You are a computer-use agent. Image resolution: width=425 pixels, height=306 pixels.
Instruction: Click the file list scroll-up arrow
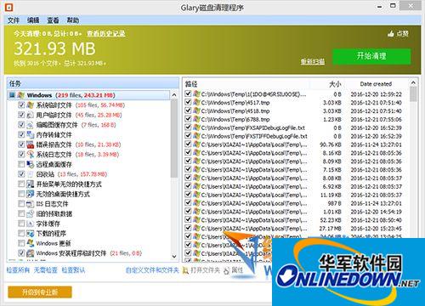coord(413,82)
